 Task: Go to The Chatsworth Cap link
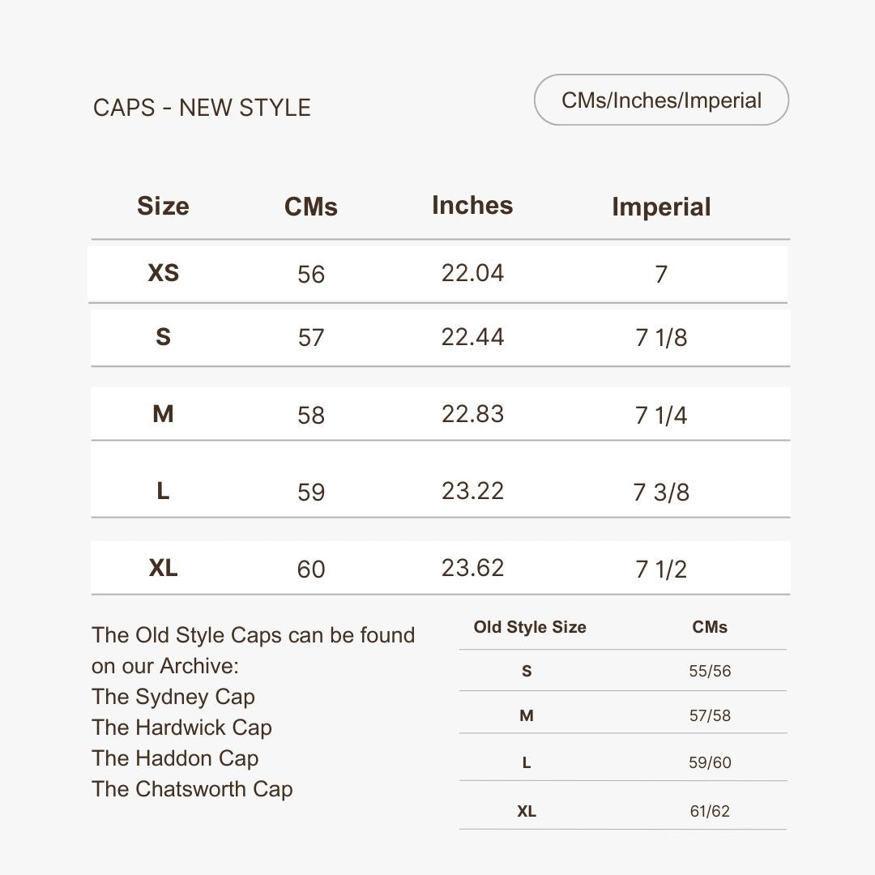(x=192, y=789)
